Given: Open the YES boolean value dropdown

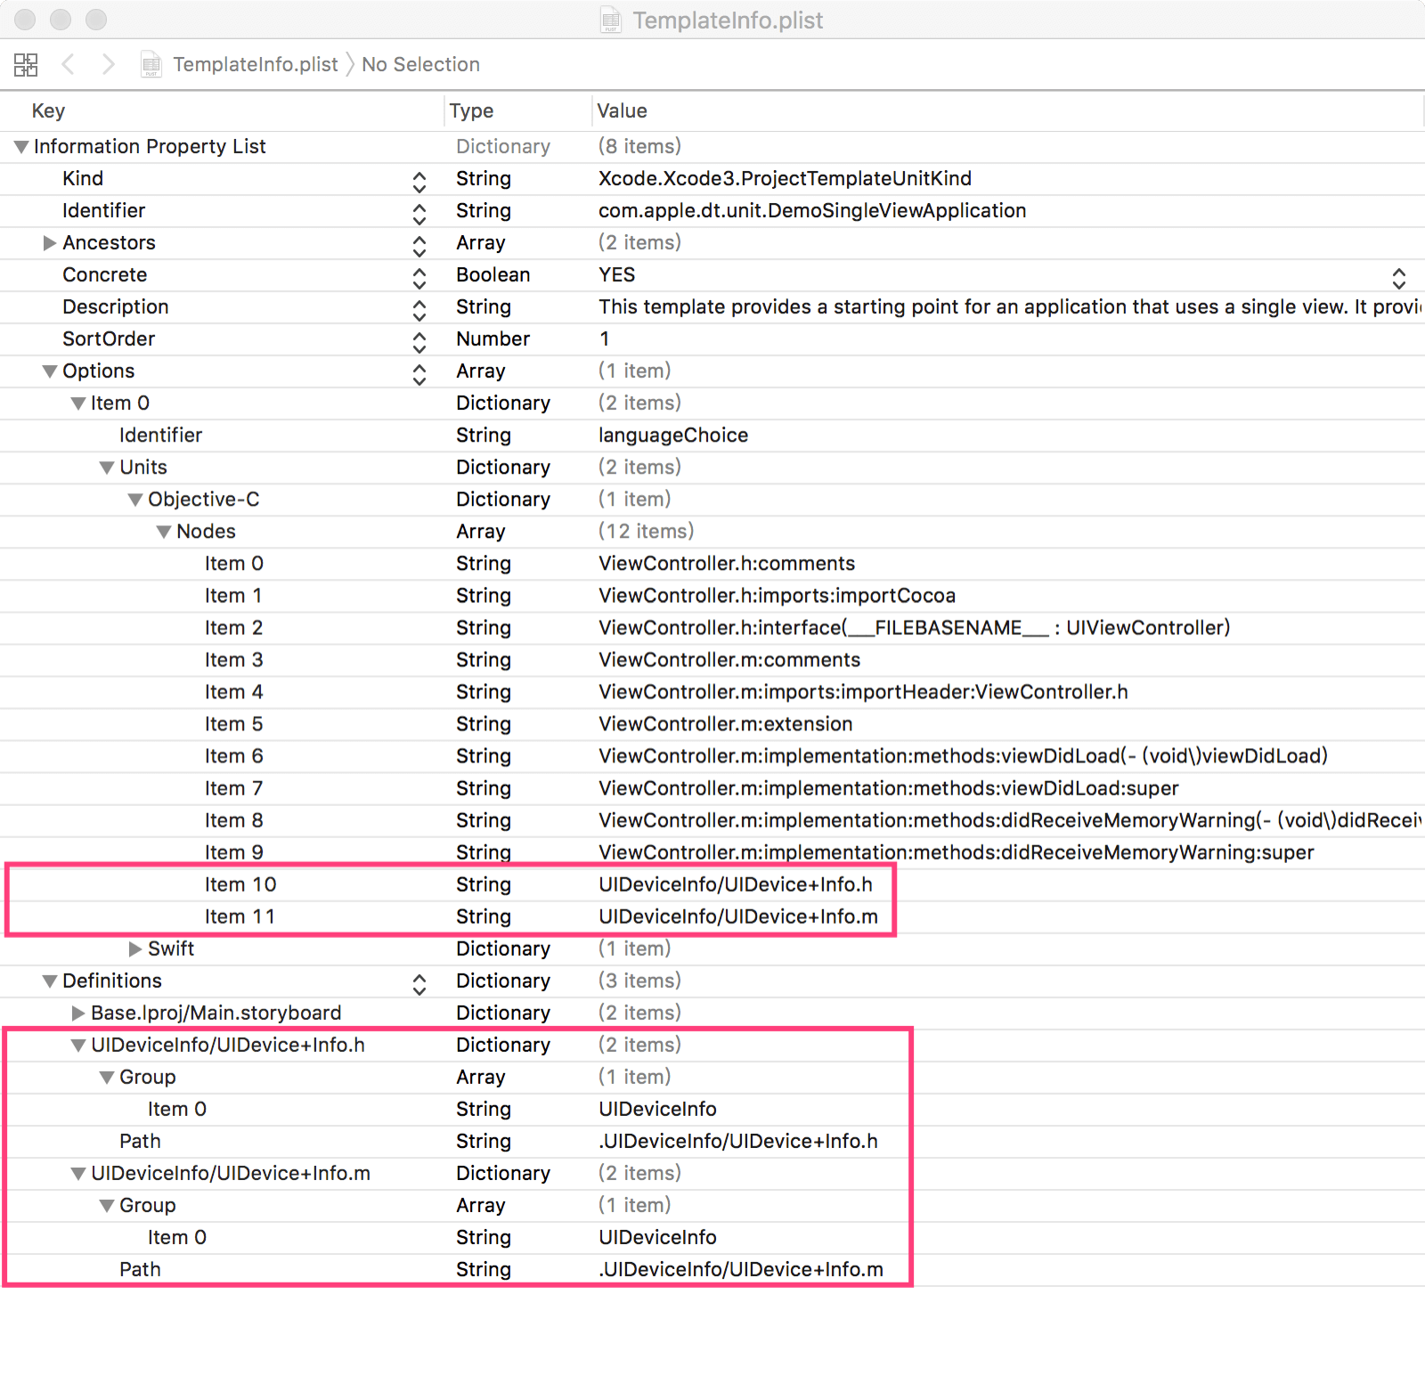Looking at the screenshot, I should (x=1399, y=278).
